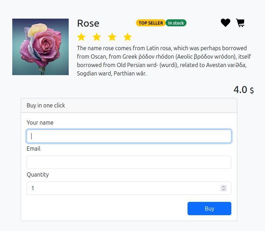Submit order with the Buy button

(x=209, y=209)
